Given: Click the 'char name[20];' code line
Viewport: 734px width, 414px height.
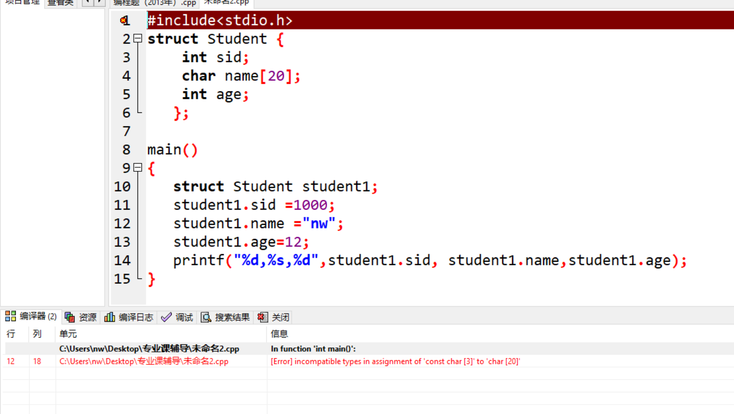Looking at the screenshot, I should point(241,76).
